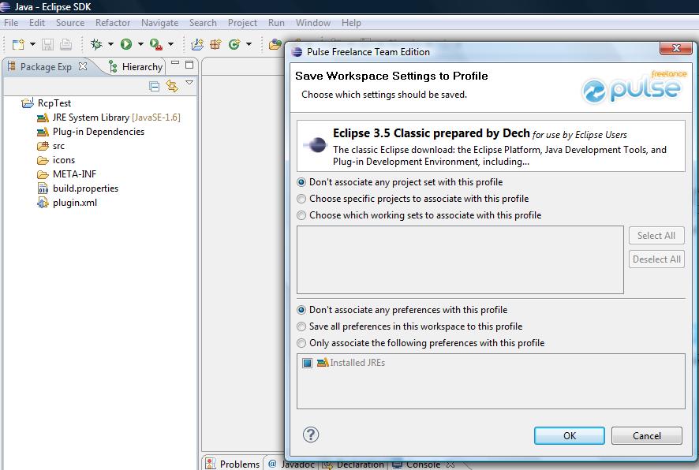Image resolution: width=699 pixels, height=470 pixels.
Task: Switch to the Javadoc tab
Action: [x=292, y=464]
